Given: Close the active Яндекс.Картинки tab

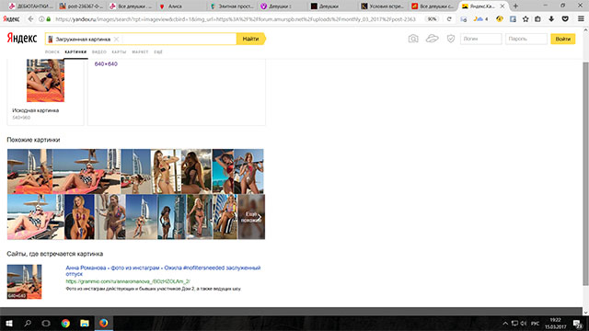Looking at the screenshot, I should coord(502,6).
